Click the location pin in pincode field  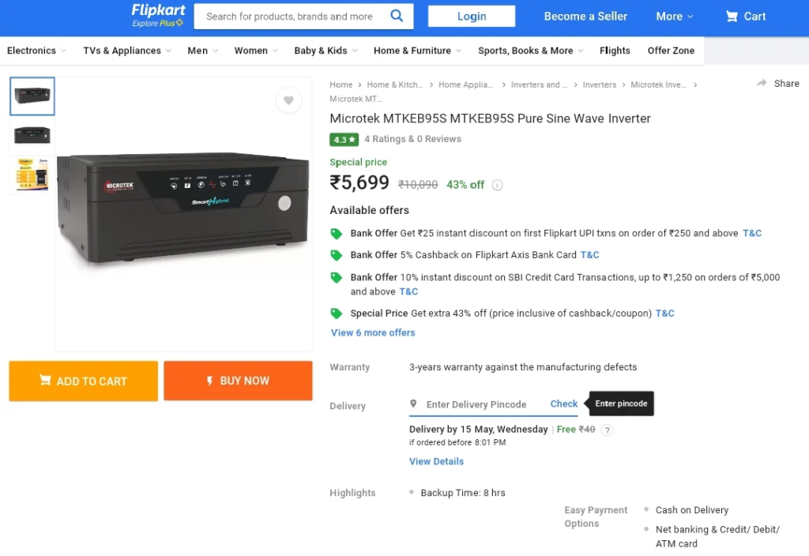pos(413,404)
